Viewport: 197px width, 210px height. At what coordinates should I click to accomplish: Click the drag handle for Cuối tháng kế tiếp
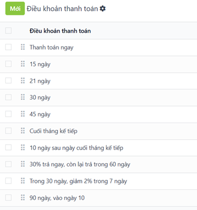click(23, 130)
